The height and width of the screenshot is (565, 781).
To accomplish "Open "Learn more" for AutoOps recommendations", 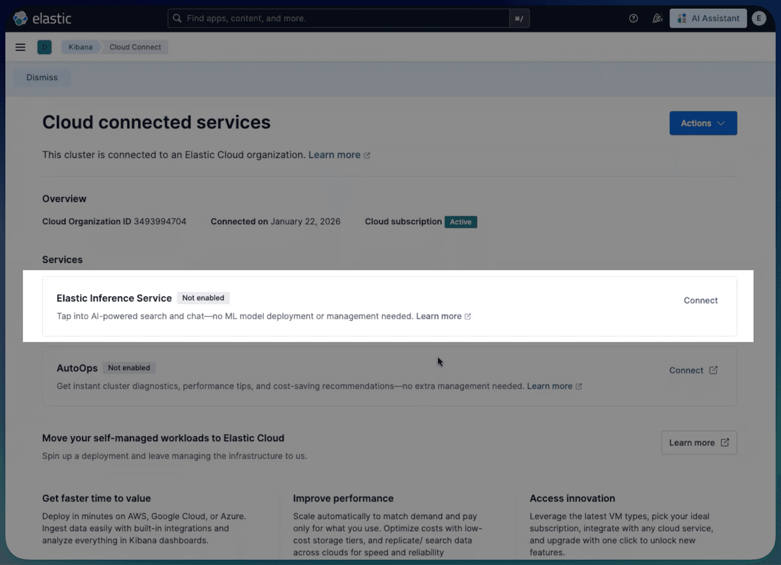I will 551,386.
